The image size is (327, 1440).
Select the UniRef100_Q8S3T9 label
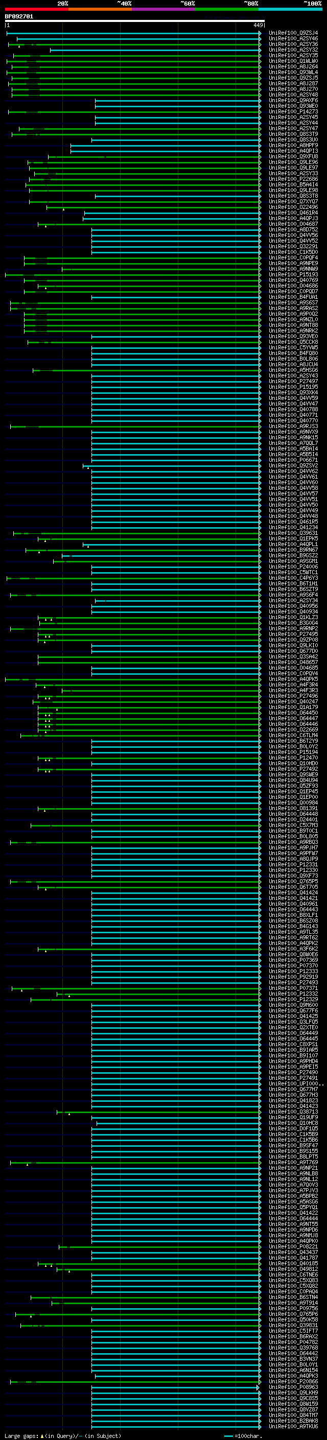(293, 134)
